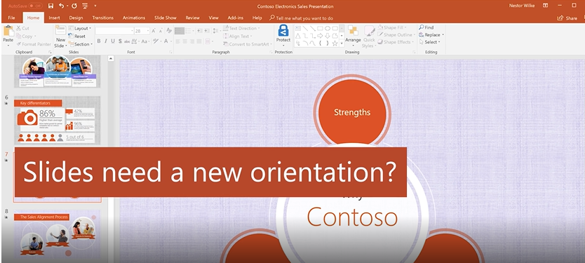Image resolution: width=585 pixels, height=263 pixels.
Task: Expand the Align Text menu
Action: [x=238, y=36]
